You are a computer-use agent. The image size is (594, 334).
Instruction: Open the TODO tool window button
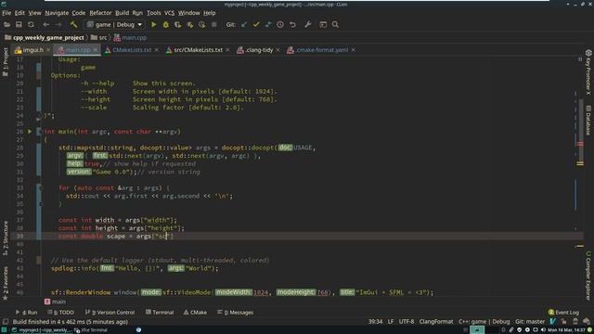(61, 313)
